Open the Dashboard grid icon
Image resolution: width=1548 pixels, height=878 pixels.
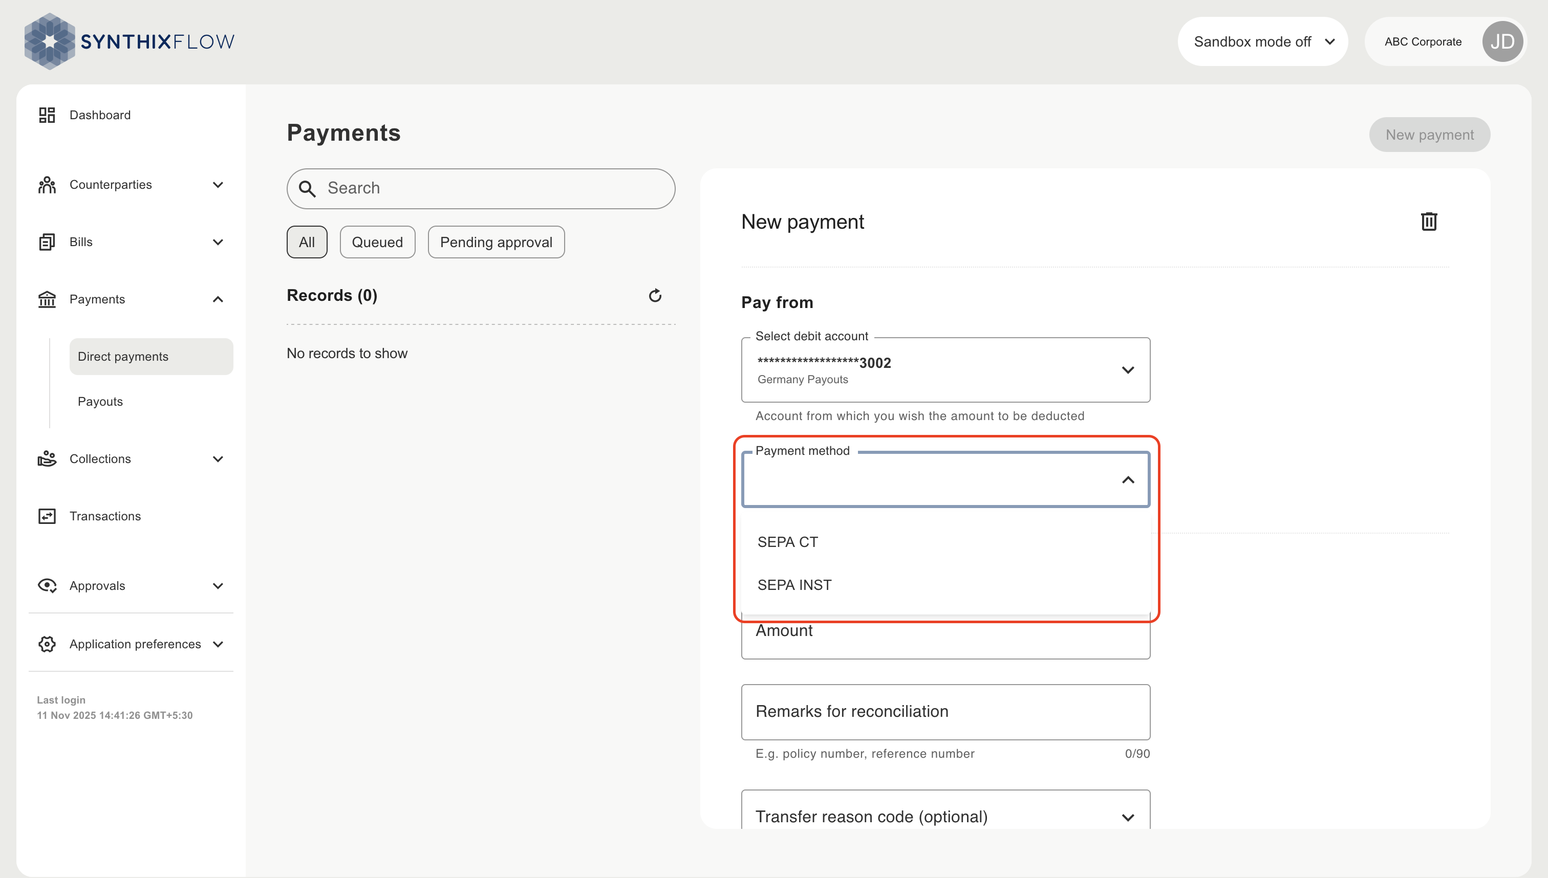click(x=47, y=115)
